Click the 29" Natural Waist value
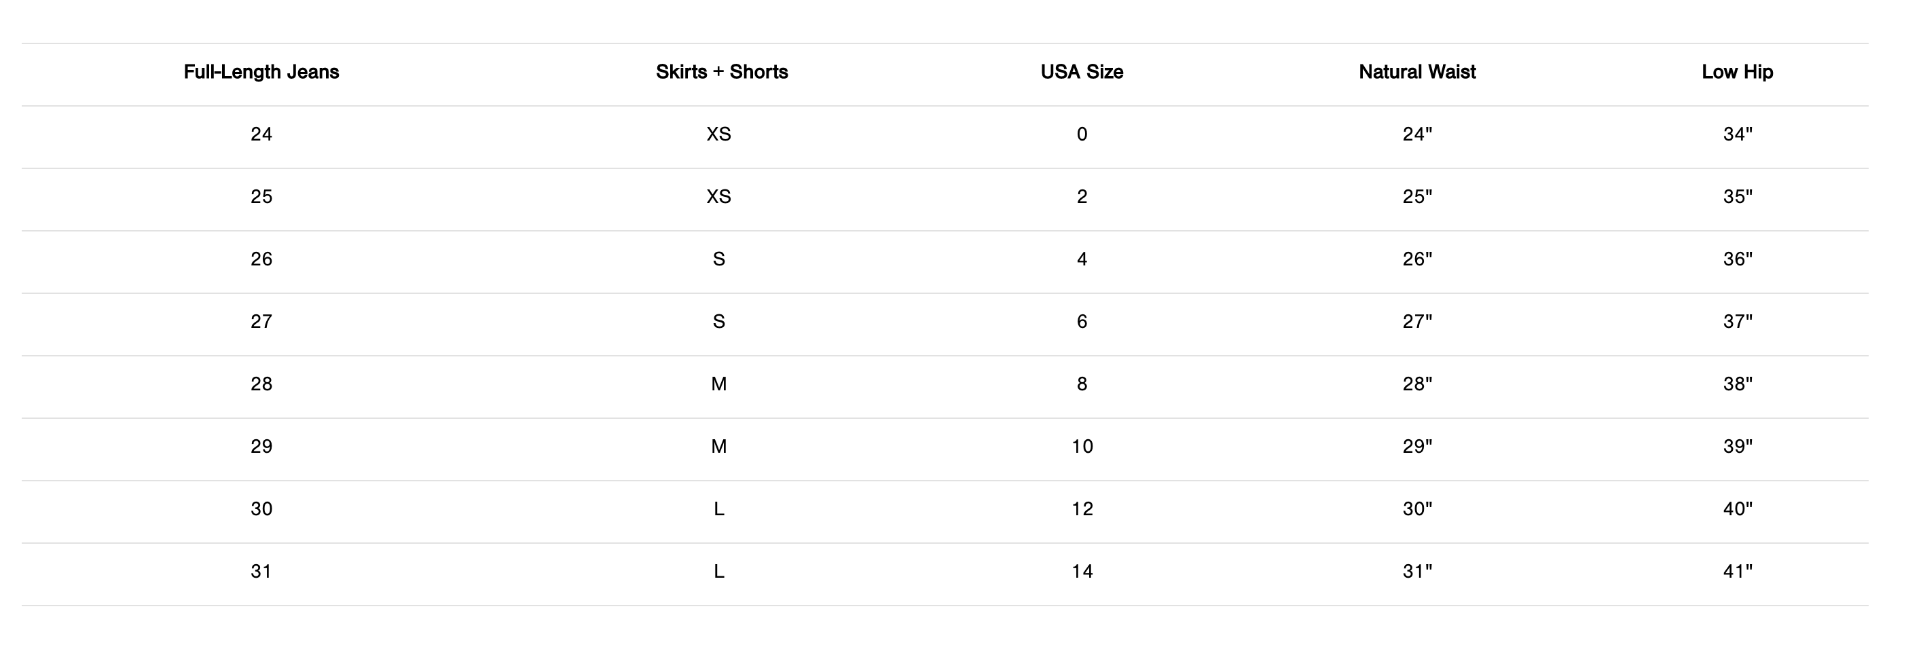Image resolution: width=1923 pixels, height=649 pixels. 1417,447
